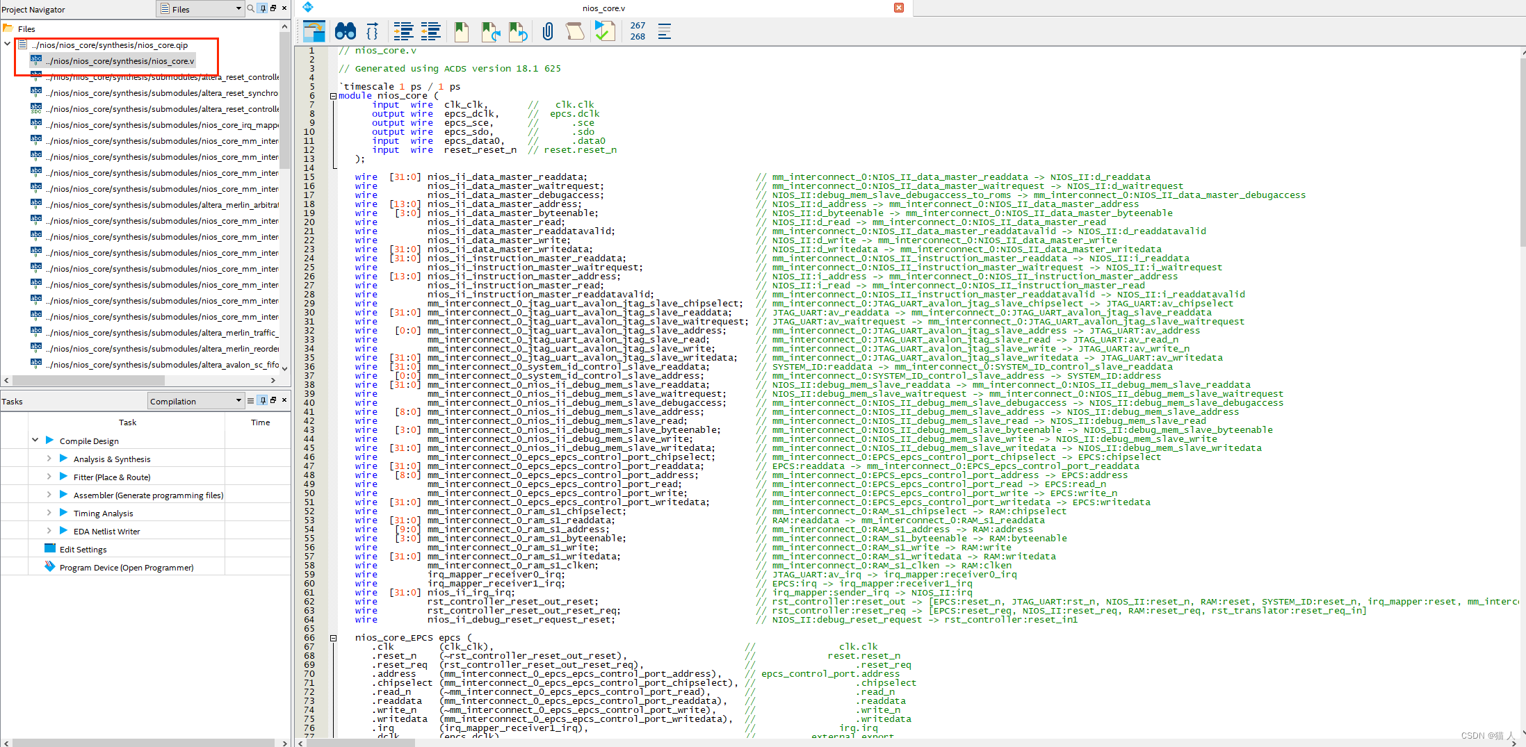Select the Edit Settings task
The height and width of the screenshot is (747, 1526).
coord(83,550)
